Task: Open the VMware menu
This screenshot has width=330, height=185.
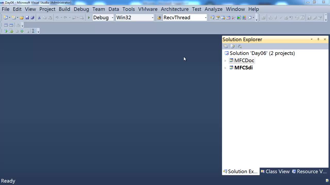Action: coord(148,9)
